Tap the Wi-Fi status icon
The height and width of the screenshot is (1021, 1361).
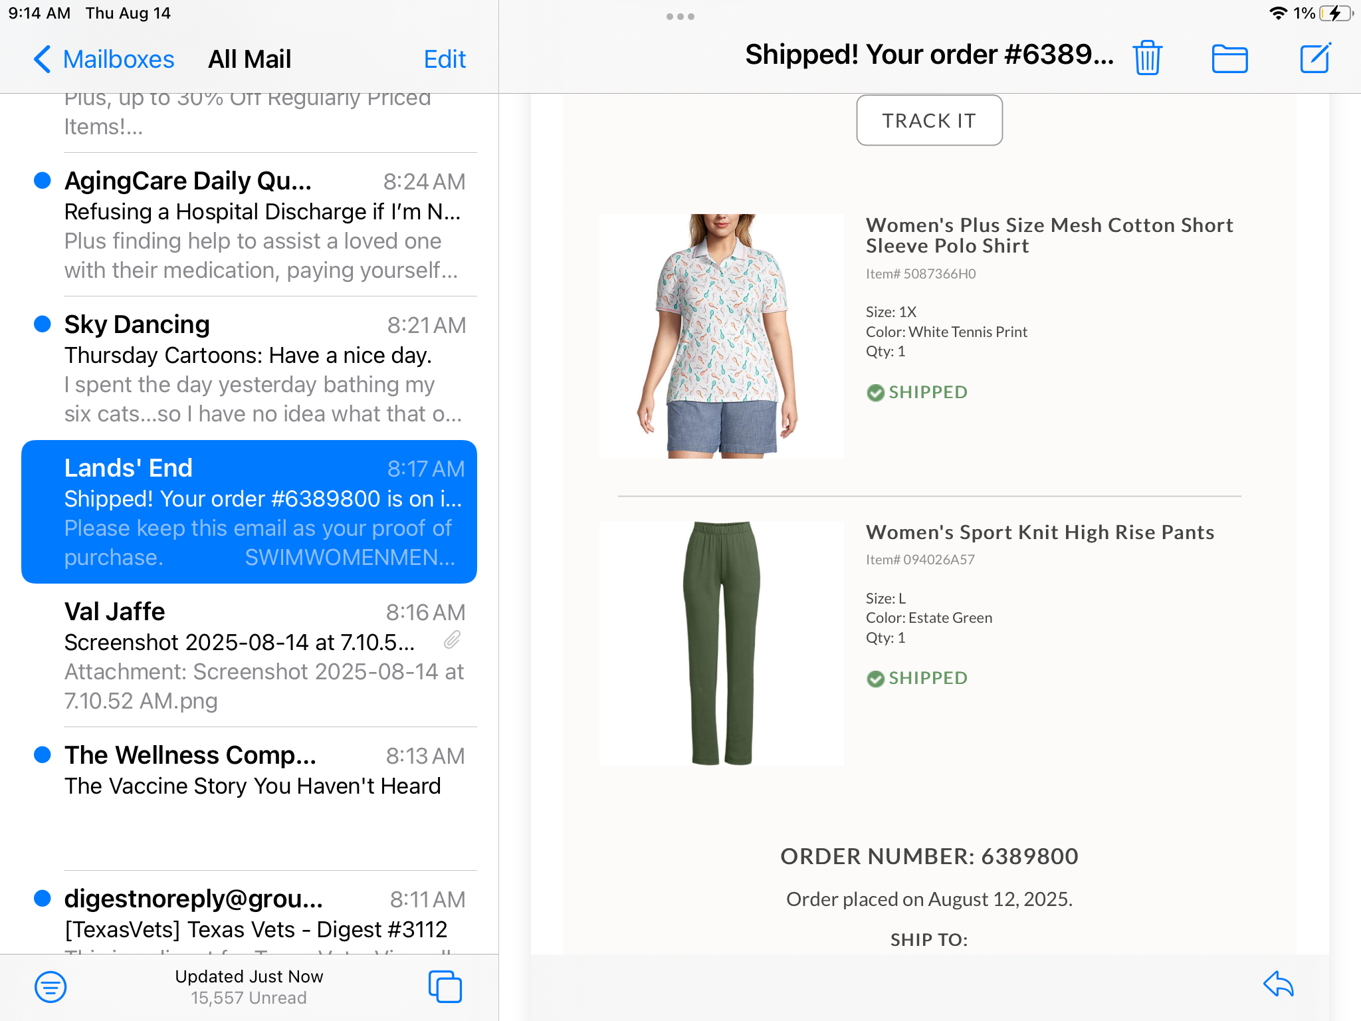coord(1278,13)
